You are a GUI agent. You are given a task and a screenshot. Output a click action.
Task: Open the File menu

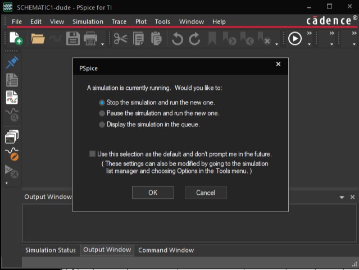tap(17, 22)
